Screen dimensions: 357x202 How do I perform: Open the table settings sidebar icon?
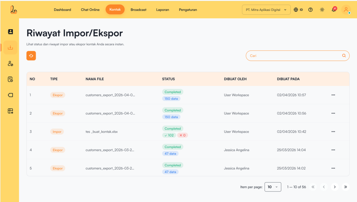(10, 111)
